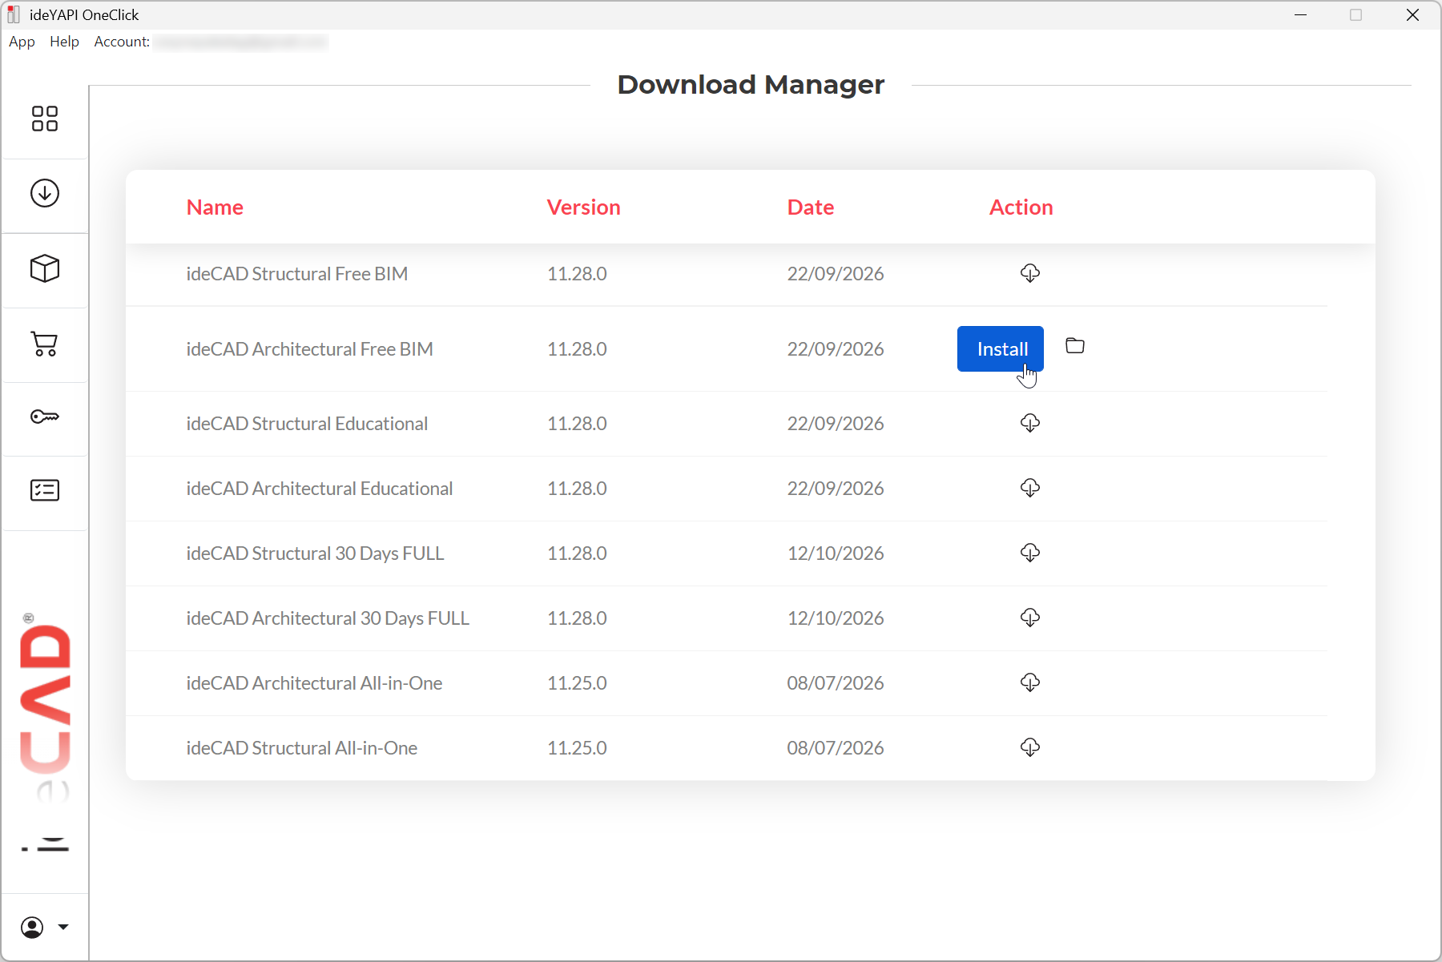Install ideCAD Architectural Free BIM

point(1001,348)
